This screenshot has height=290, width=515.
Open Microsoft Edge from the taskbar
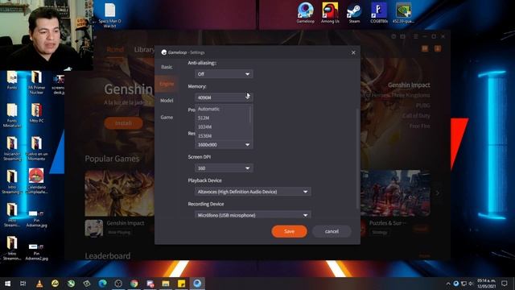pyautogui.click(x=102, y=284)
